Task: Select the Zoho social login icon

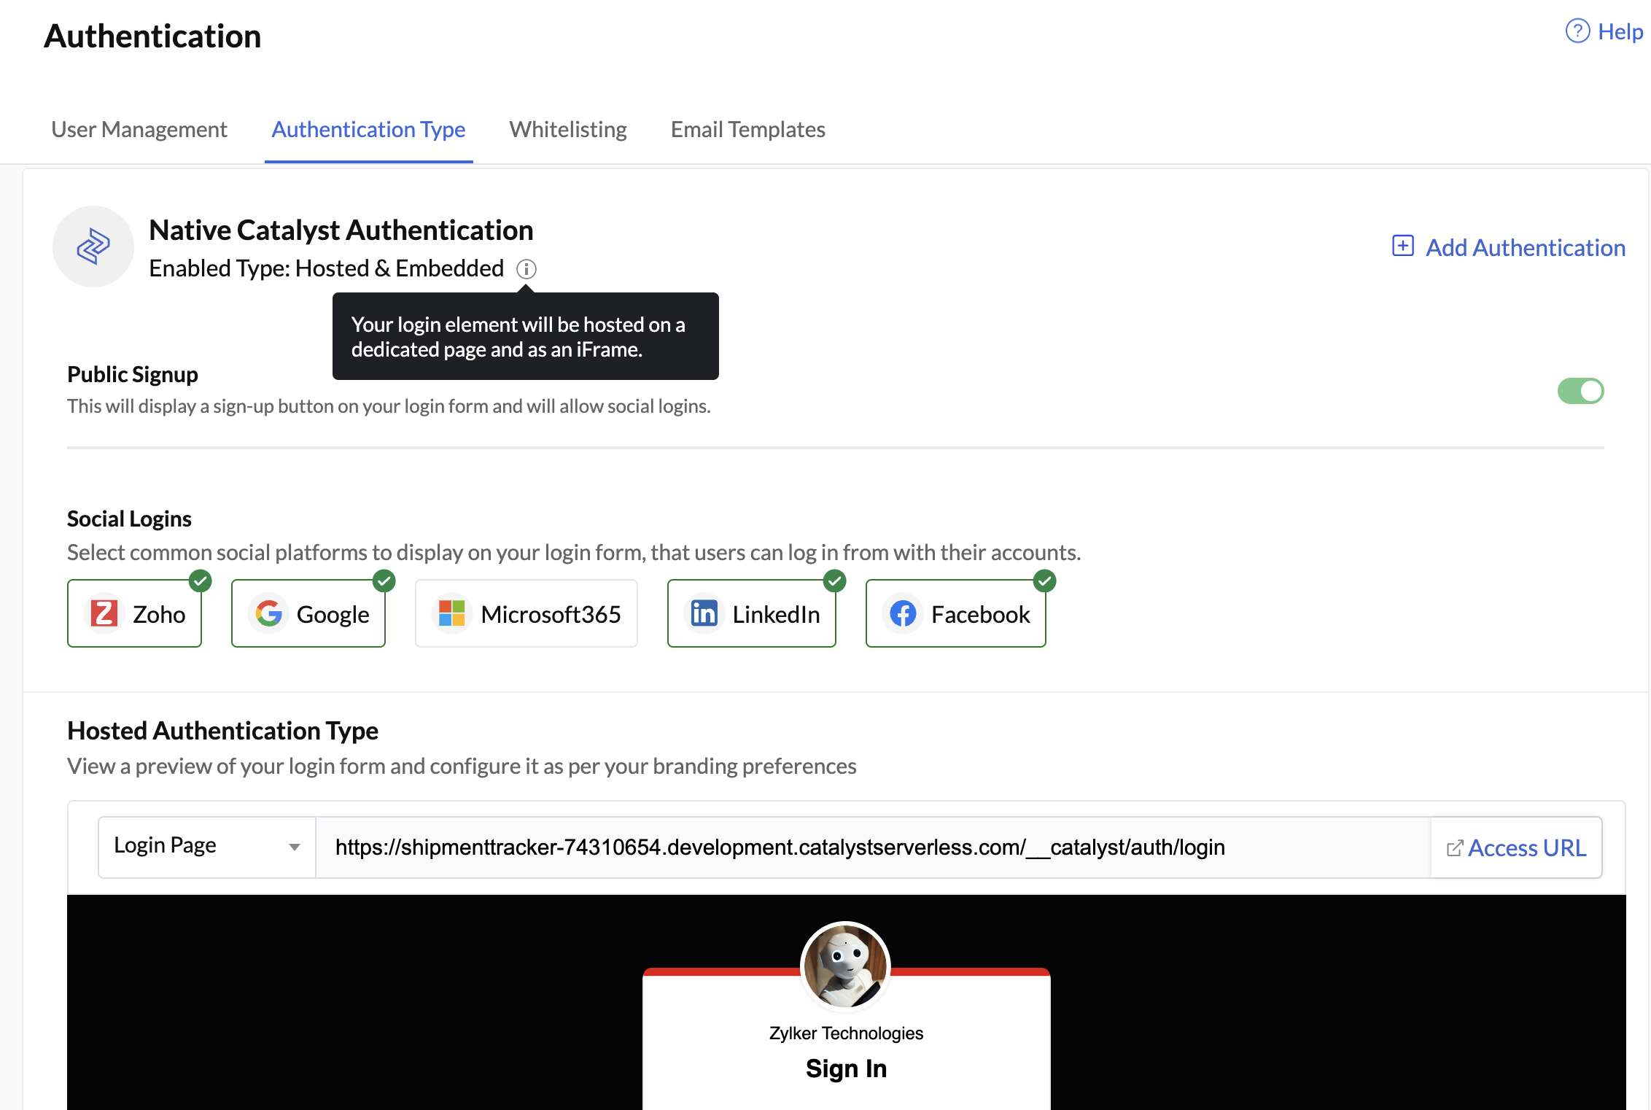Action: (x=106, y=613)
